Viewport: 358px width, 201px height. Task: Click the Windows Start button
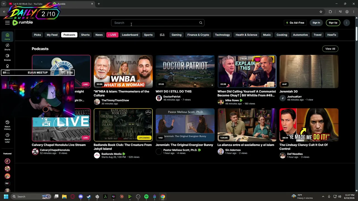click(x=6, y=197)
